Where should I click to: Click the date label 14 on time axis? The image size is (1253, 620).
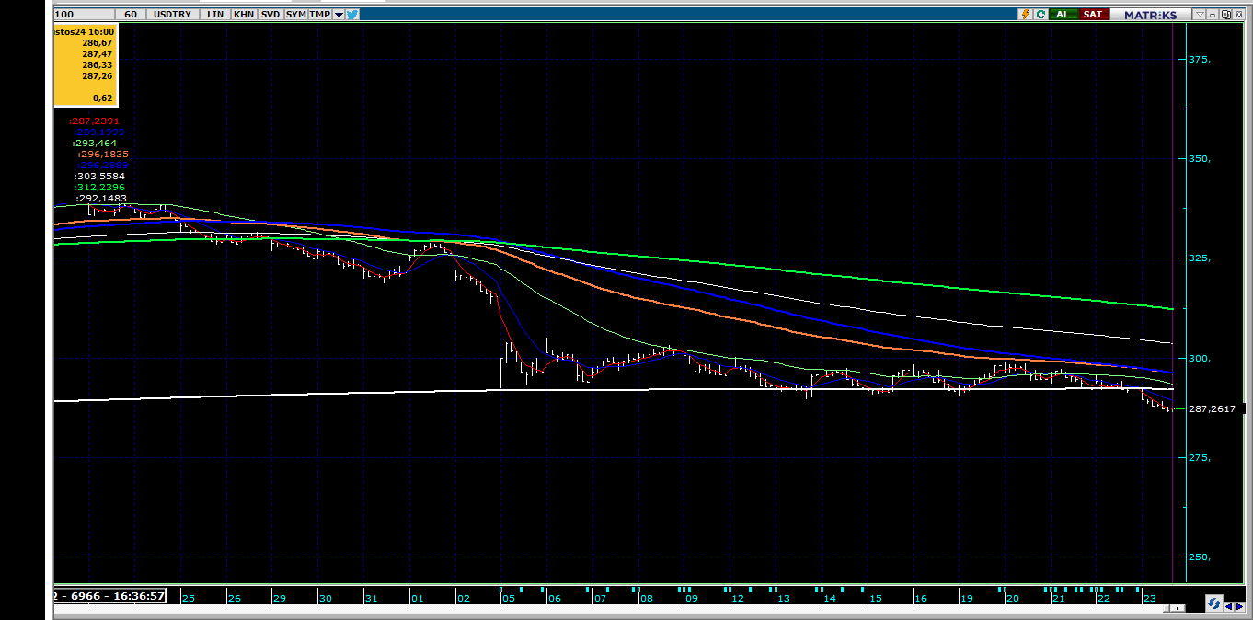pyautogui.click(x=830, y=598)
